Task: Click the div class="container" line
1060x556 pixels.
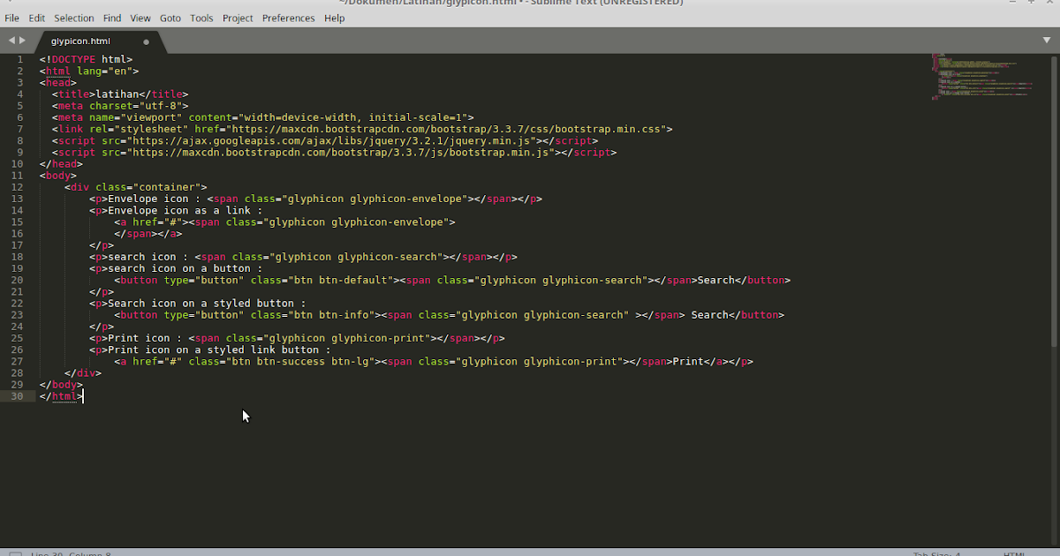Action: 136,187
